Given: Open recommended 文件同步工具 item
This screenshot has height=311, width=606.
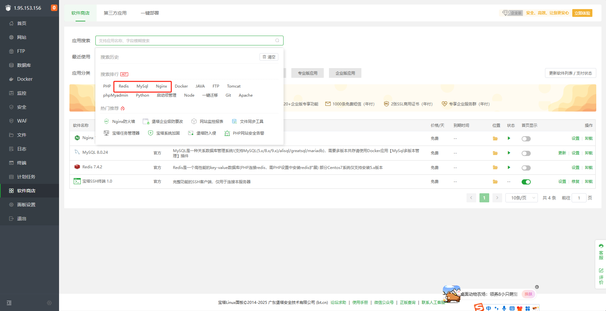Looking at the screenshot, I should point(248,121).
